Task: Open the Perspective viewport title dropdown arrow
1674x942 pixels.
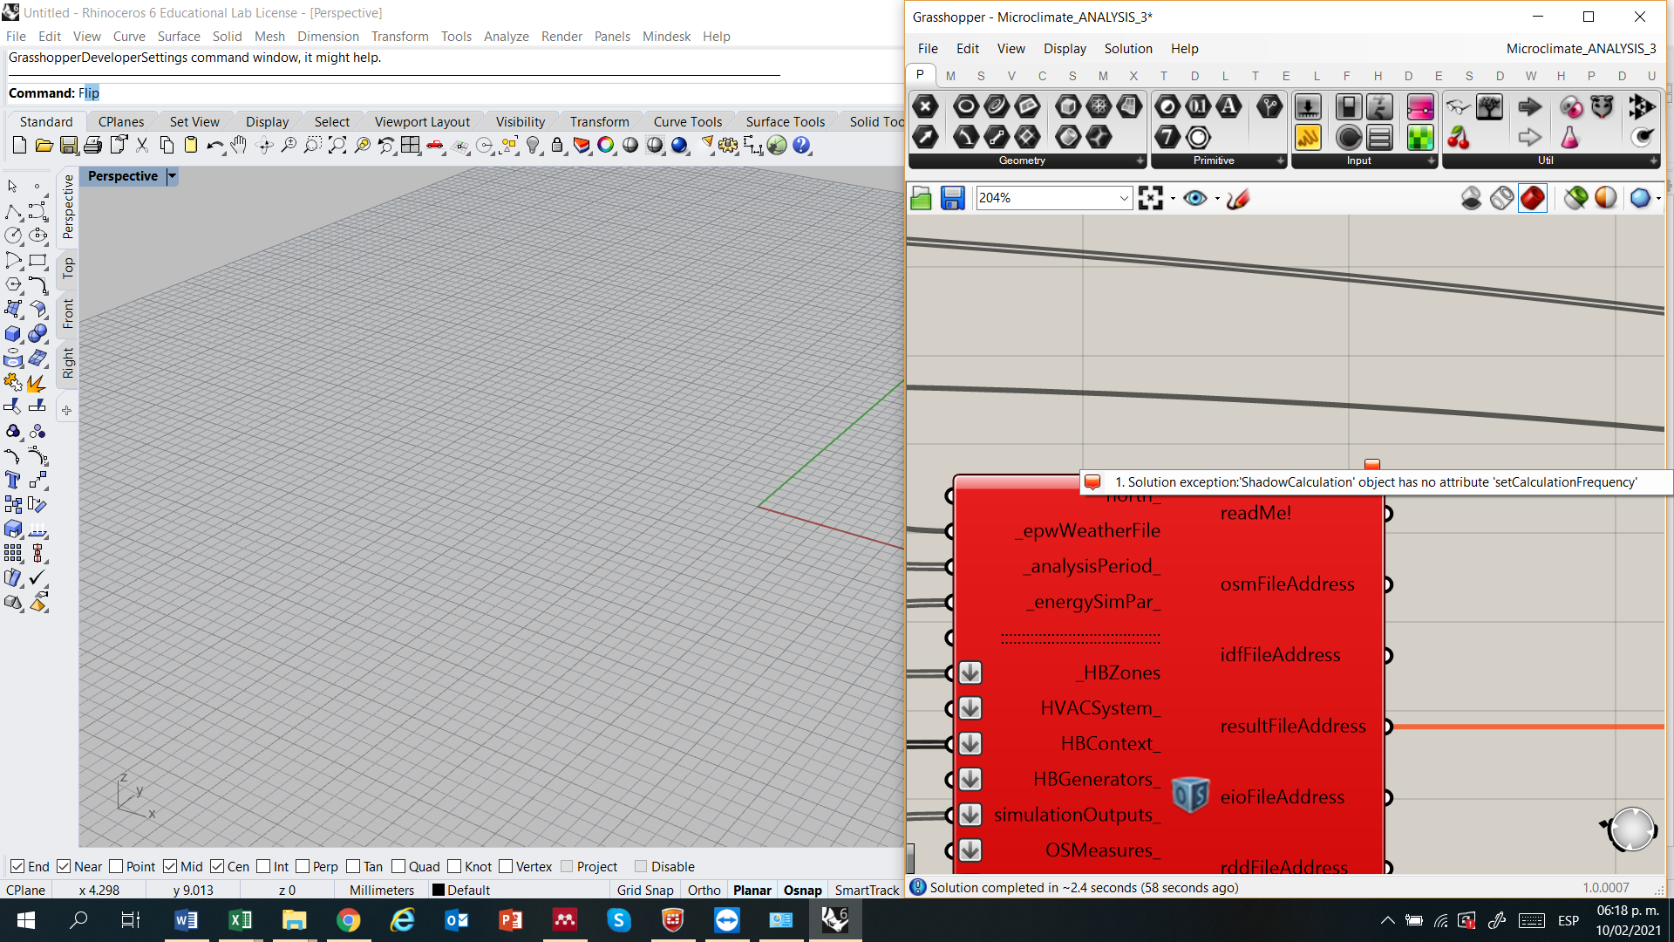Action: (x=172, y=176)
